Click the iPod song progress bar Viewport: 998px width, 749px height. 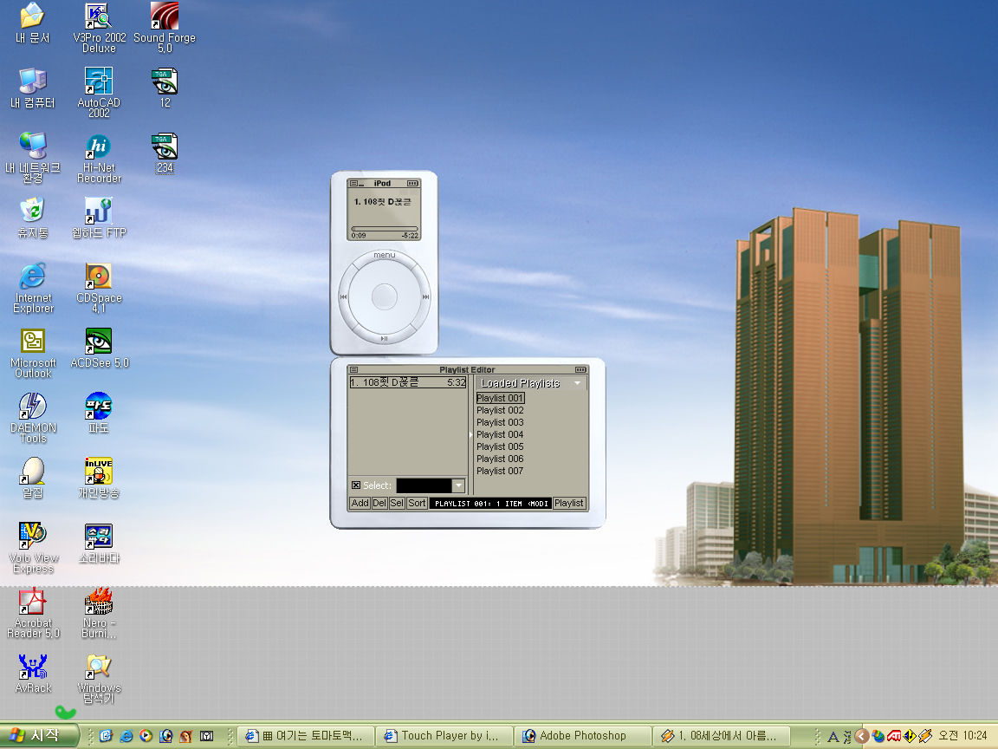point(384,229)
